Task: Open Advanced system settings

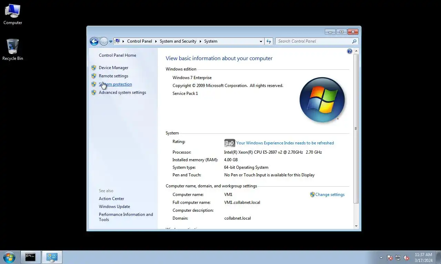Action: click(x=122, y=92)
